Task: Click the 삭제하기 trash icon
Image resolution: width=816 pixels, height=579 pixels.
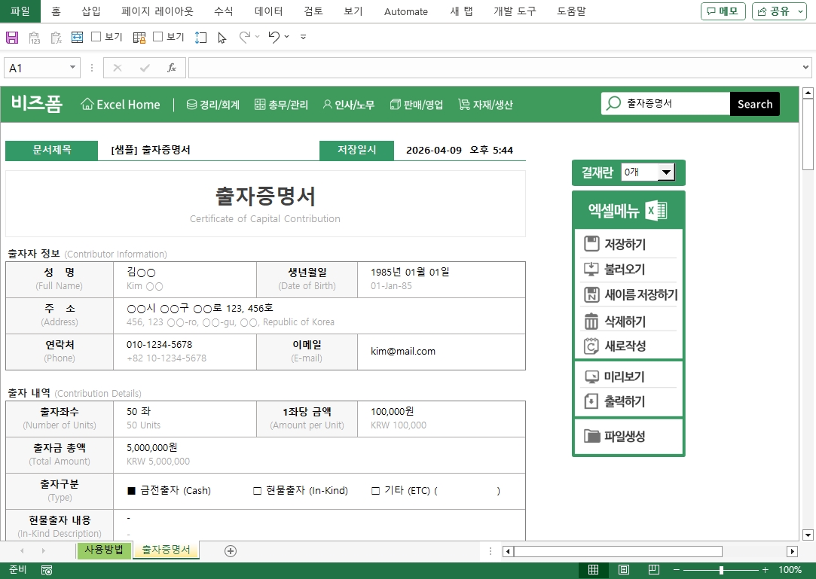Action: 591,321
